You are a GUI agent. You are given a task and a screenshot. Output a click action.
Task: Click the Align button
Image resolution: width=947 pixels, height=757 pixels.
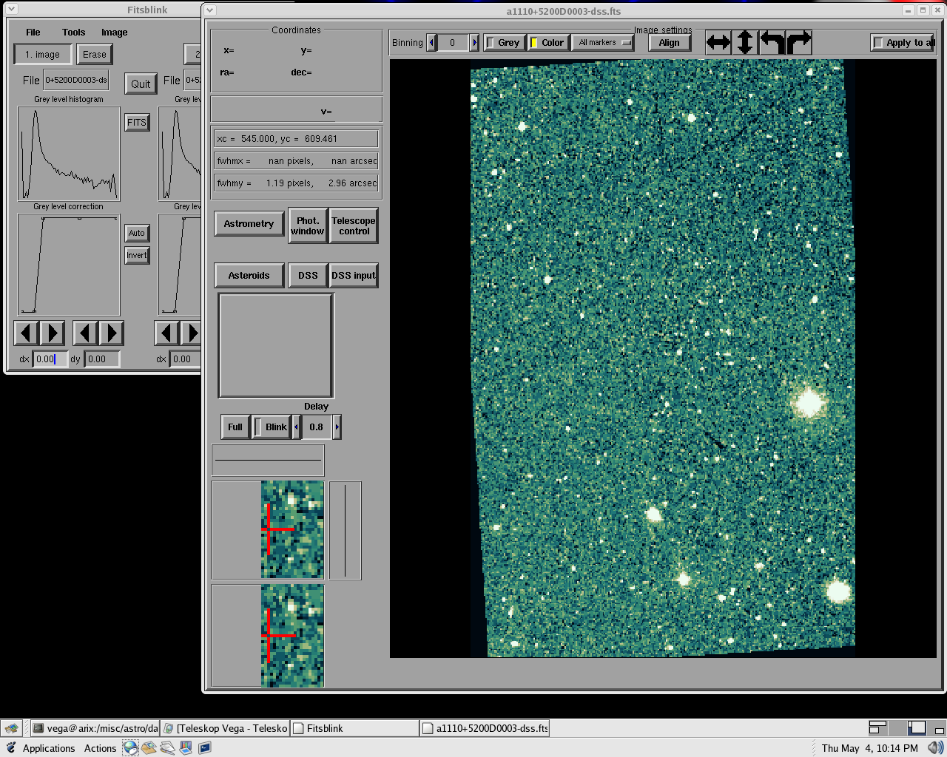670,43
